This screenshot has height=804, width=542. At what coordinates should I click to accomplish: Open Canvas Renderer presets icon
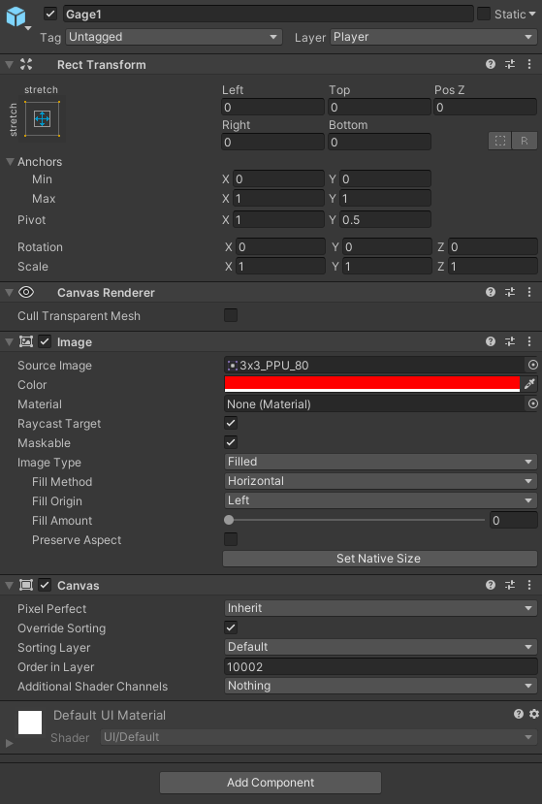(510, 292)
